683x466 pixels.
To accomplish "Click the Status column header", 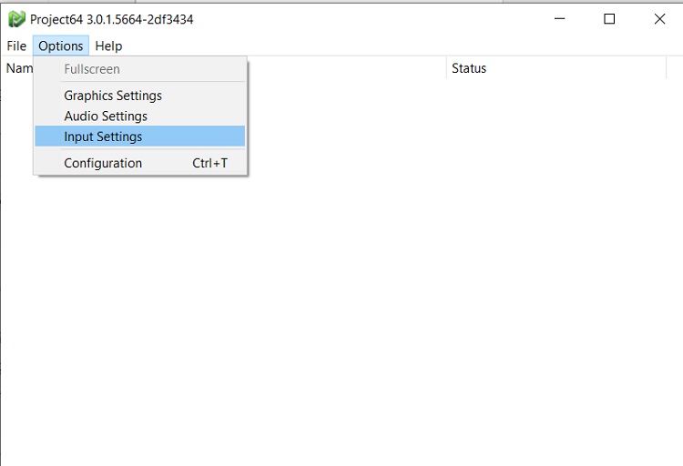I will (x=469, y=68).
